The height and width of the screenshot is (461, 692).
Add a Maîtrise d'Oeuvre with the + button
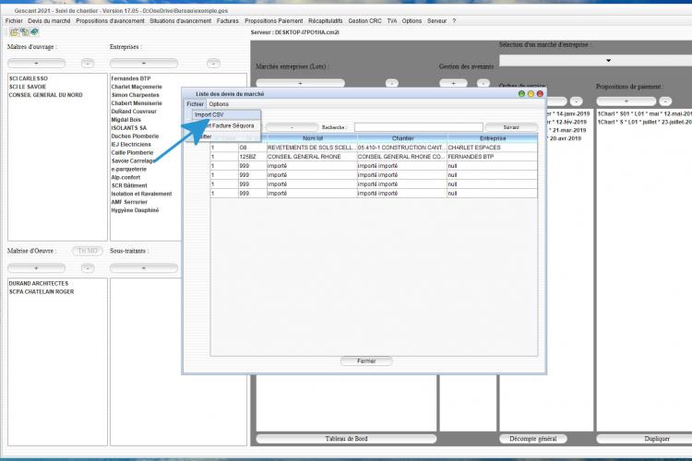pyautogui.click(x=36, y=268)
